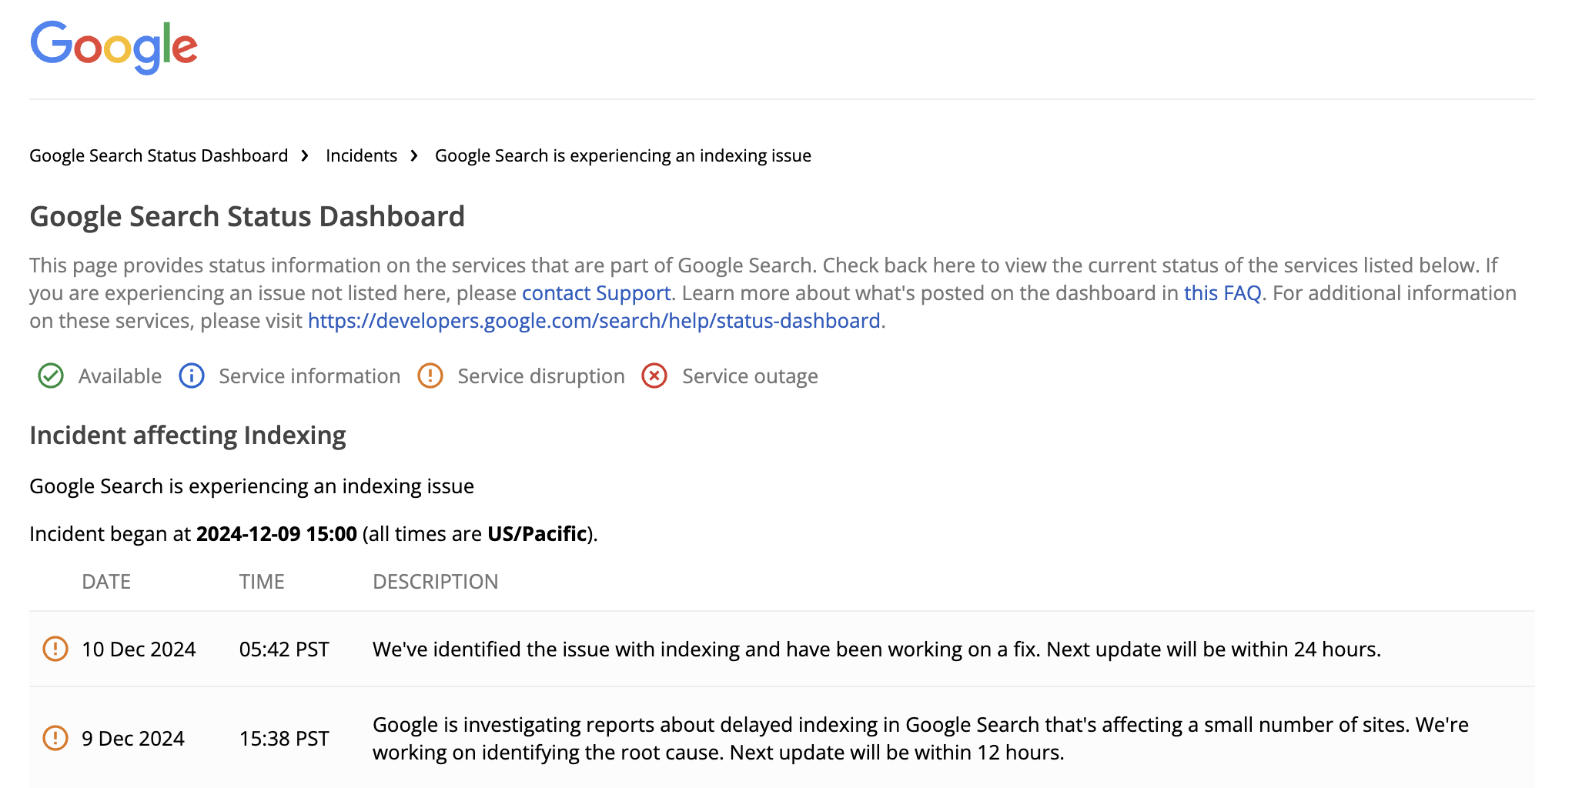
Task: Select the blue Service information icon
Action: click(191, 376)
